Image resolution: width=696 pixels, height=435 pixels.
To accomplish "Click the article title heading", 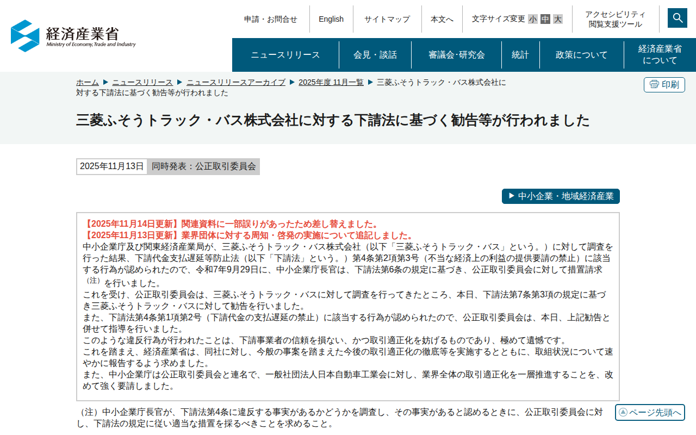I will (x=333, y=120).
